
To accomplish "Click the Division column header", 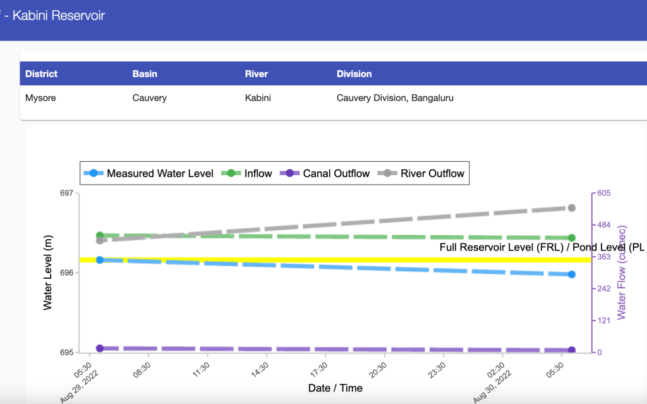I will pos(354,74).
